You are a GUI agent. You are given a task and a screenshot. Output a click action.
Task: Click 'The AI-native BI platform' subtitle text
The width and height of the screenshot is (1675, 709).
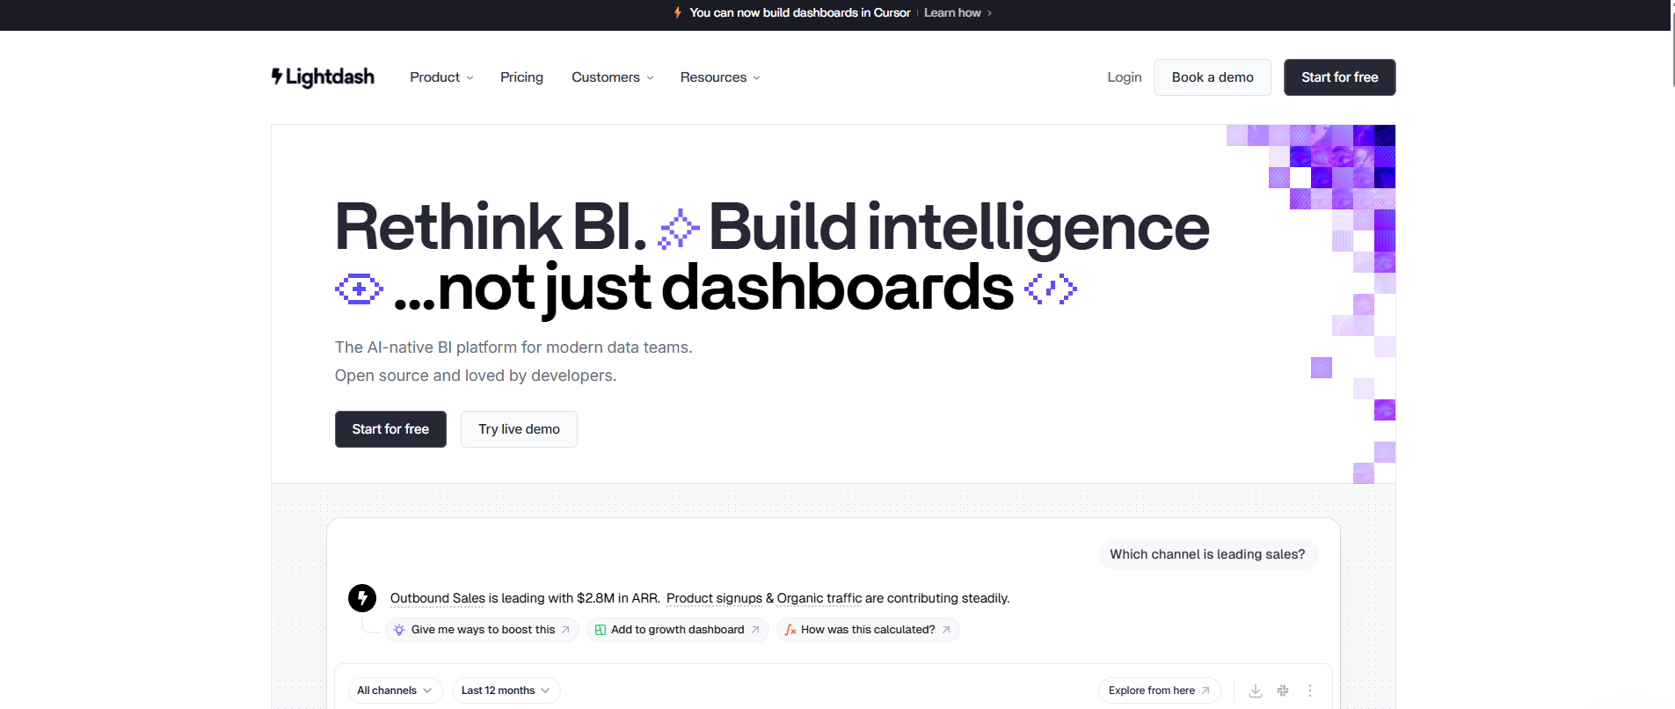513,347
